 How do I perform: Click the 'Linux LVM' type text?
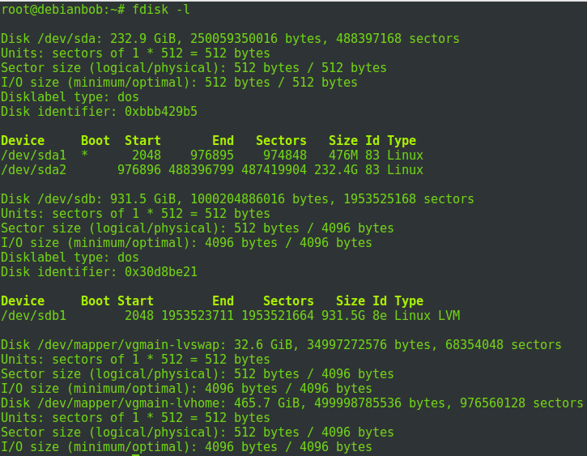click(427, 315)
